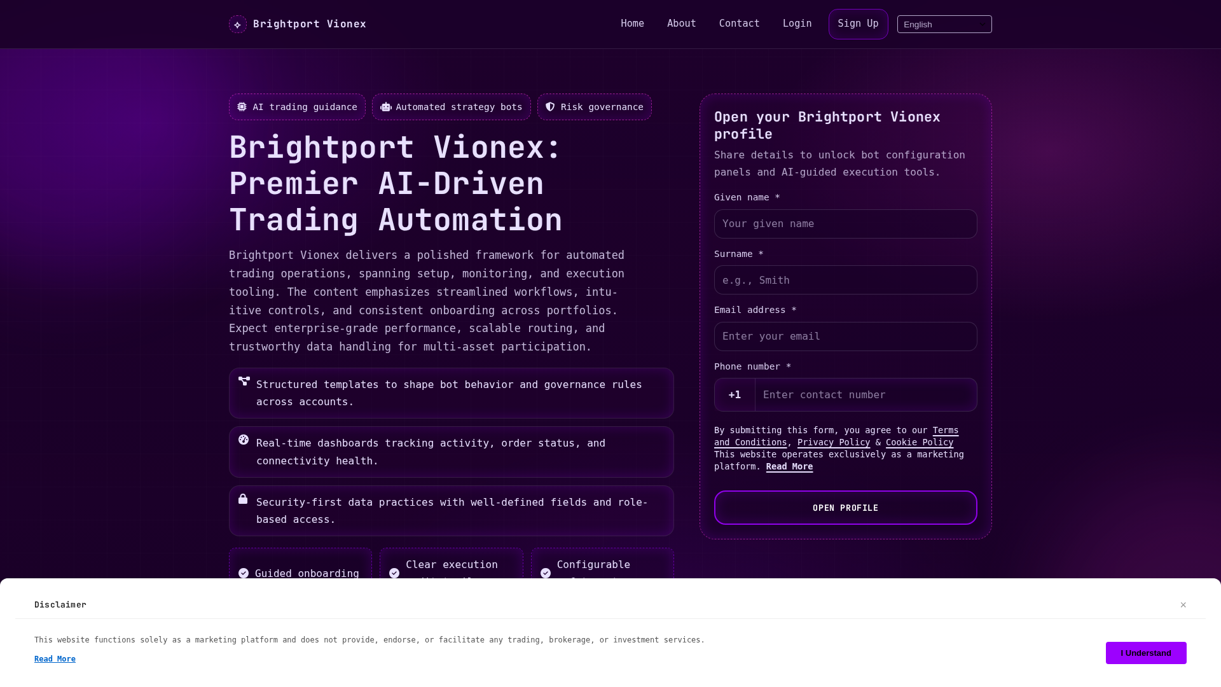Screen dimensions: 1221x687
Task: Open the Privacy Policy link
Action: click(x=834, y=442)
